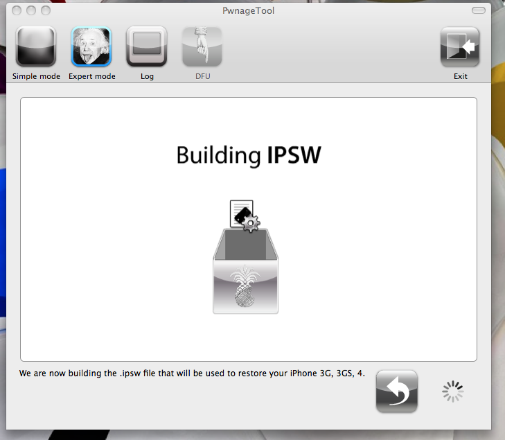The height and width of the screenshot is (440, 505).
Task: Click the PwnageTool window title
Action: (248, 10)
